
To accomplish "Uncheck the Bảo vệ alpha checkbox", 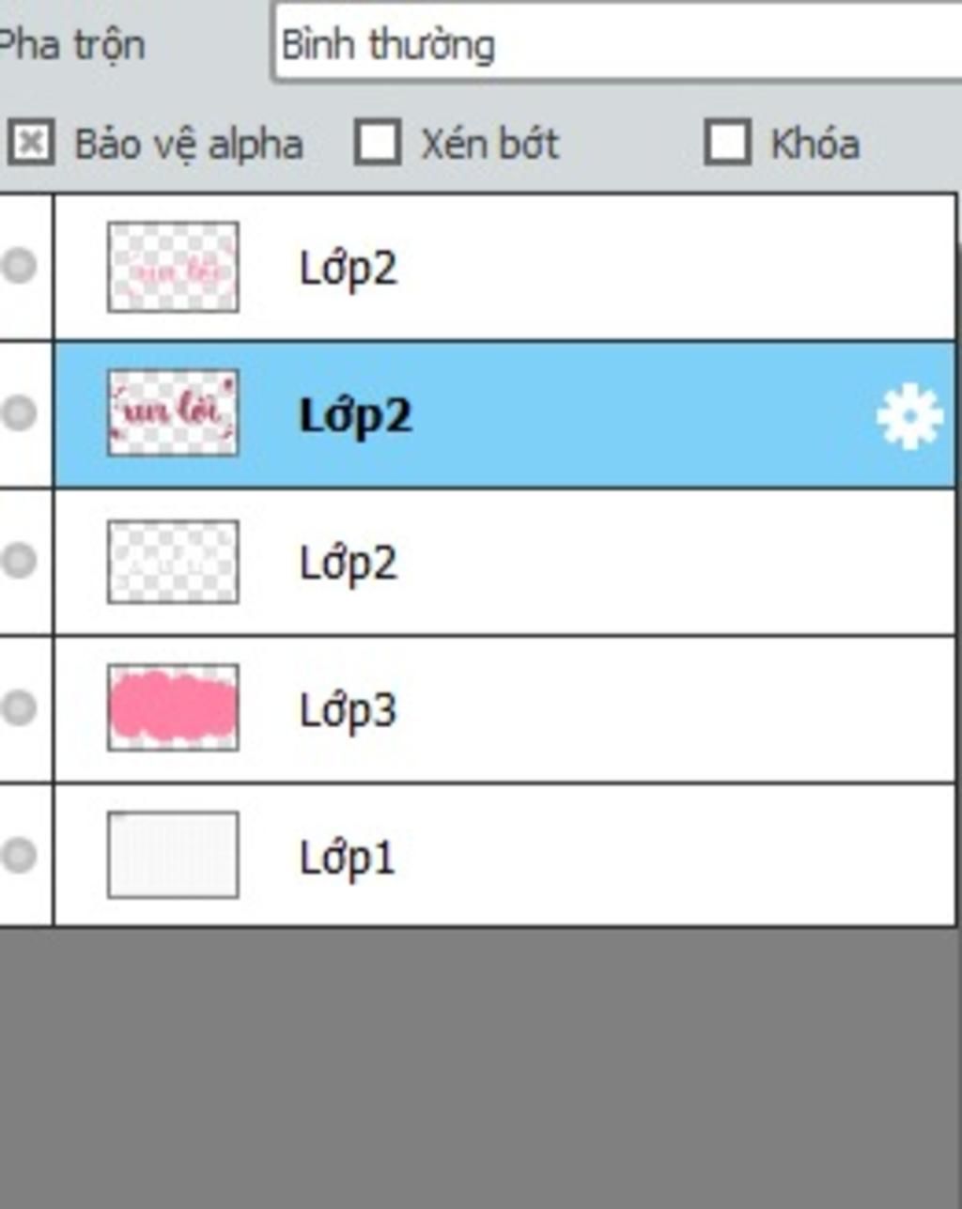I will 31,143.
